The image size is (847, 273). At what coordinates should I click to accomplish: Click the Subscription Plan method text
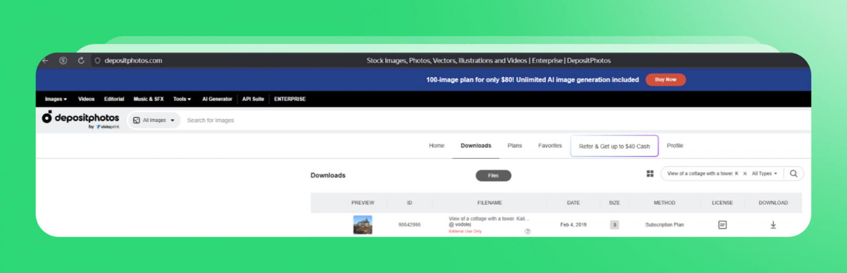[664, 225]
